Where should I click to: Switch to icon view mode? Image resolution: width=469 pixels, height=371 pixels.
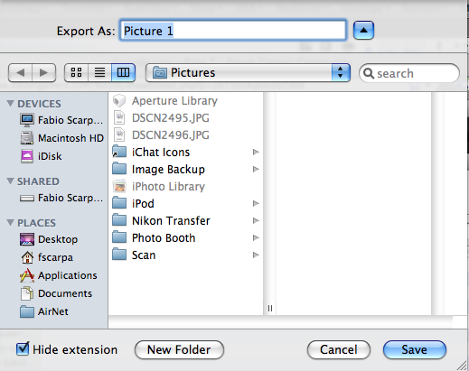click(76, 72)
